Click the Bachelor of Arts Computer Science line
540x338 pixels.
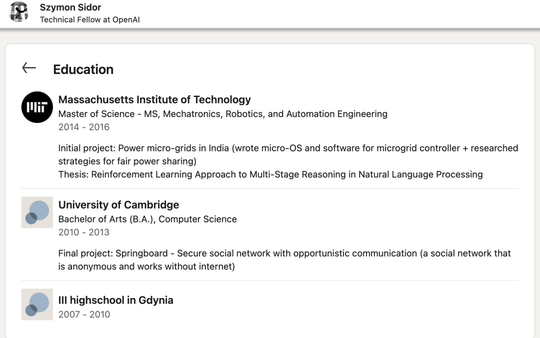coord(147,219)
